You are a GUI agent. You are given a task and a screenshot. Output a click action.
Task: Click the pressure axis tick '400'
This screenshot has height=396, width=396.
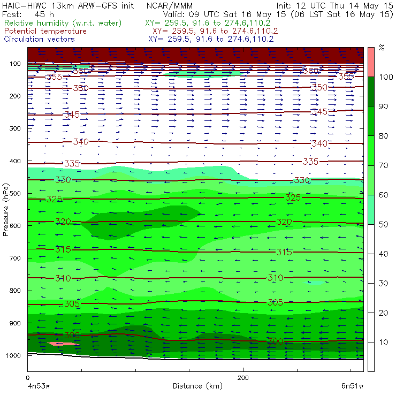click(x=15, y=161)
